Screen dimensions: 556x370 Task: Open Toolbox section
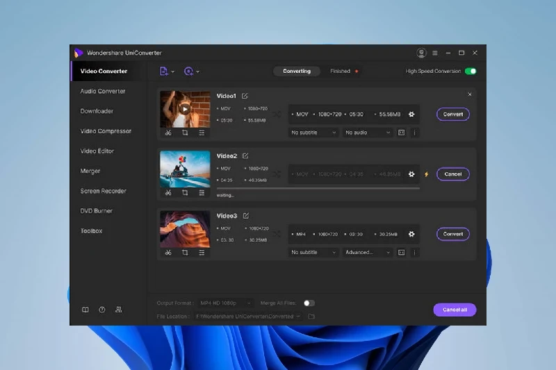coord(91,230)
